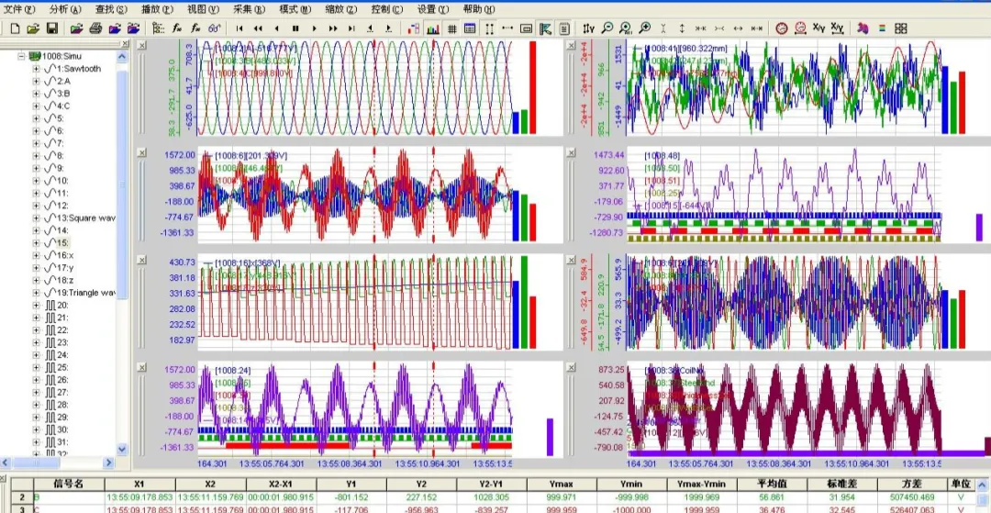991x513 pixels.
Task: Pause the waveform playback
Action: coord(295,28)
